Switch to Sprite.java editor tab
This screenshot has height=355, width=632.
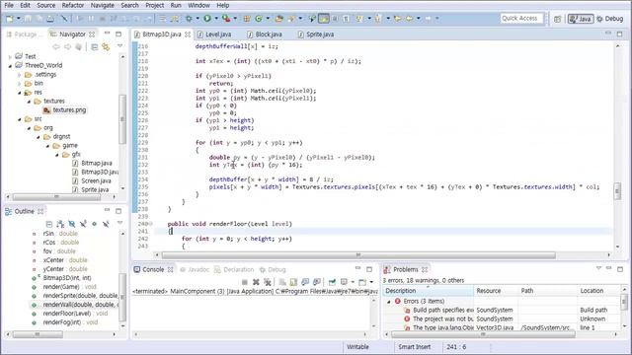(316, 35)
